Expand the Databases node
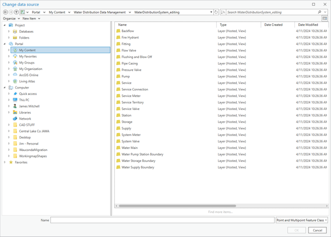 coord(9,31)
